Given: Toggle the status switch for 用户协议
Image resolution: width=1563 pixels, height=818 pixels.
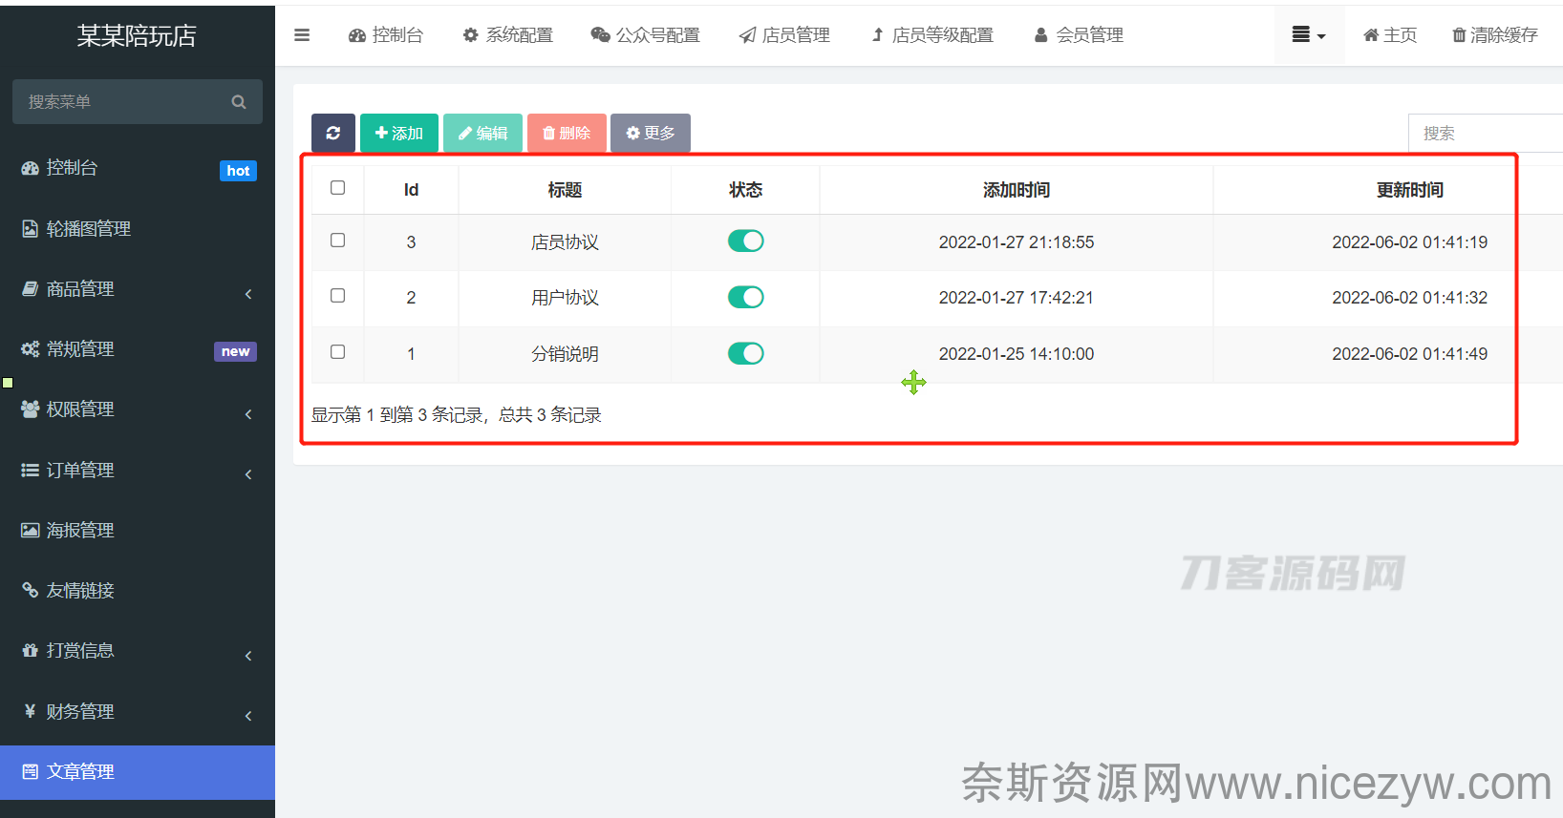Looking at the screenshot, I should tap(746, 298).
